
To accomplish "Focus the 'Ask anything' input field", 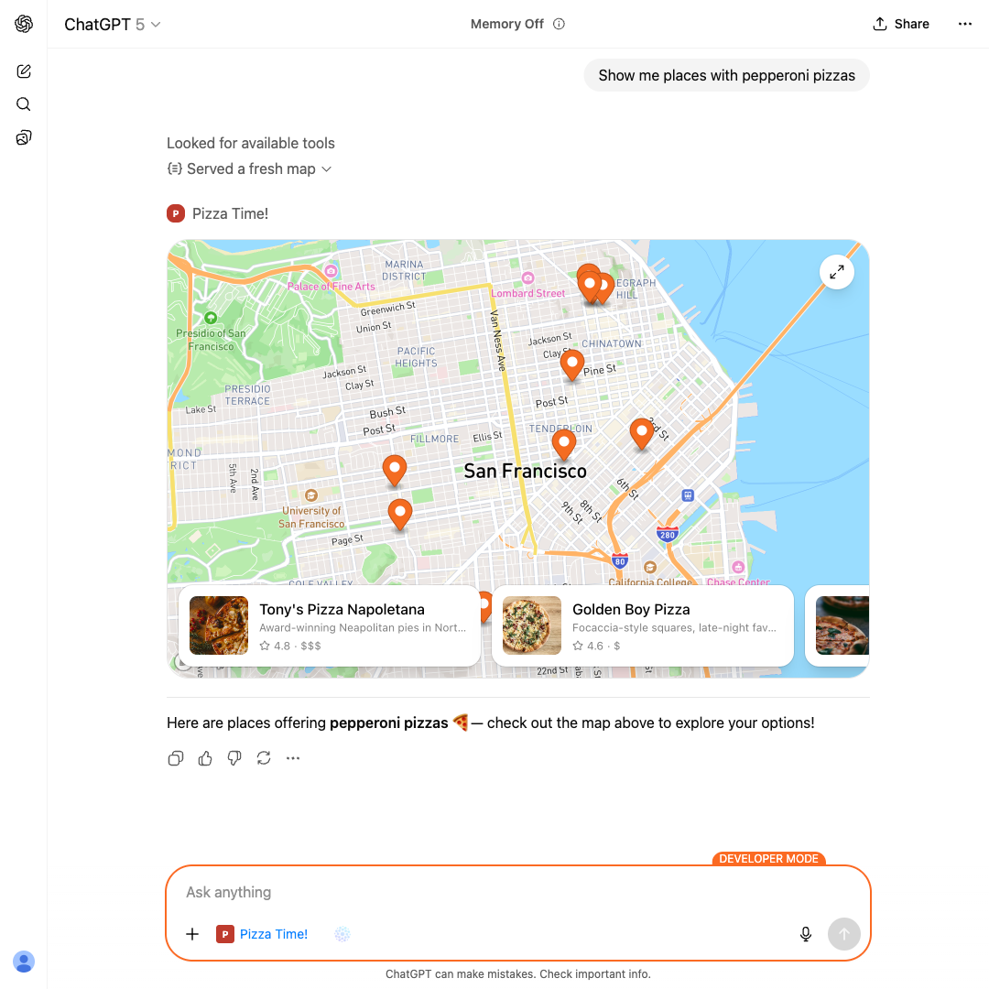I will click(517, 893).
